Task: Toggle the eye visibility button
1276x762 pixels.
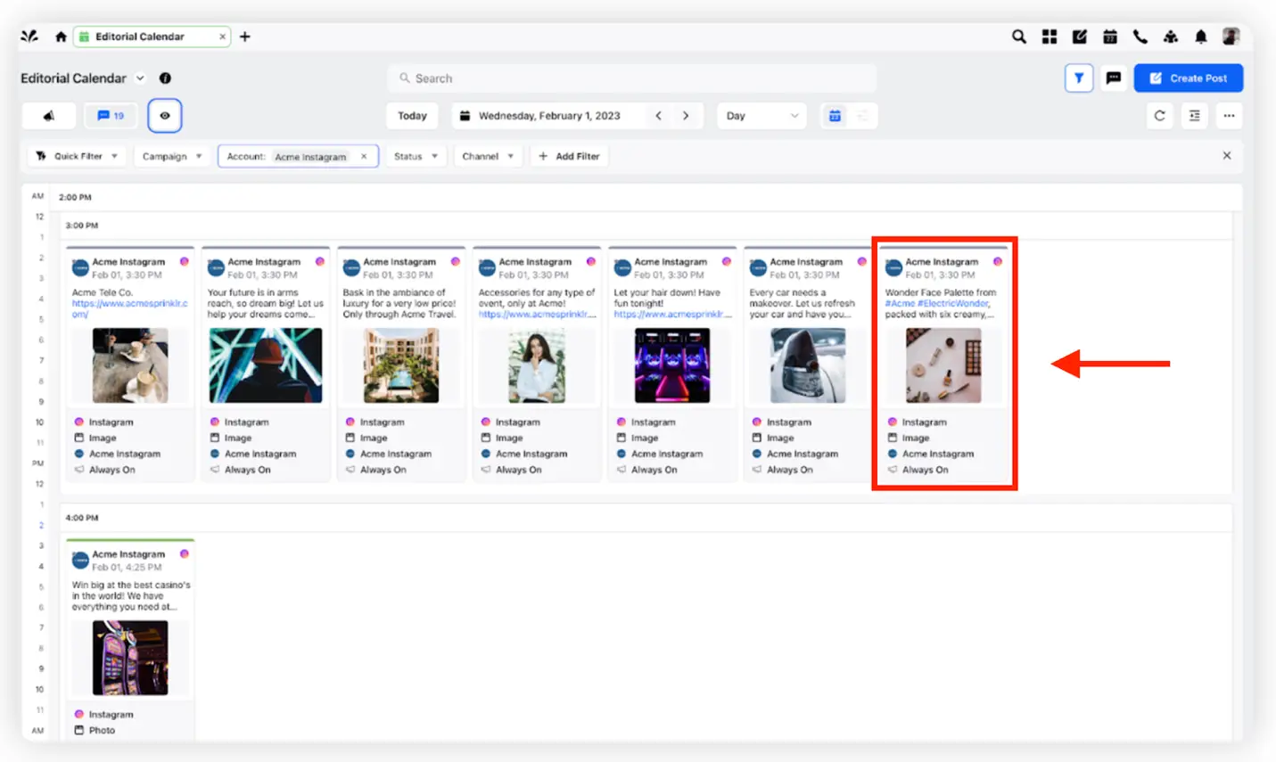Action: [165, 116]
